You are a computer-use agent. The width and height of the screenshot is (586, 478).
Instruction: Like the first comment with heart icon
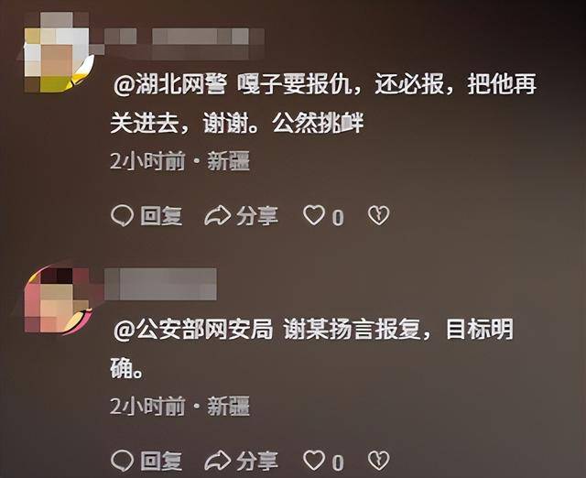pyautogui.click(x=314, y=215)
